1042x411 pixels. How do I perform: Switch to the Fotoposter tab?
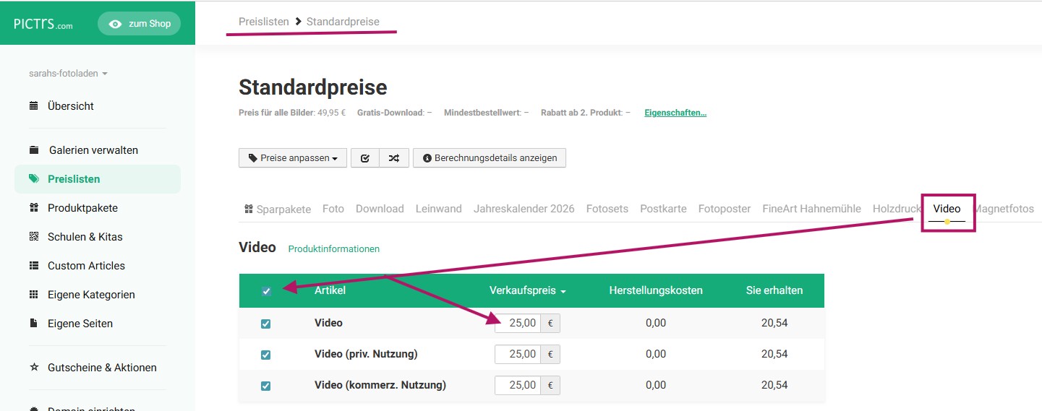coord(725,209)
